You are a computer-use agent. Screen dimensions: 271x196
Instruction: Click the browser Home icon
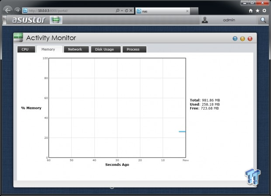(251, 11)
